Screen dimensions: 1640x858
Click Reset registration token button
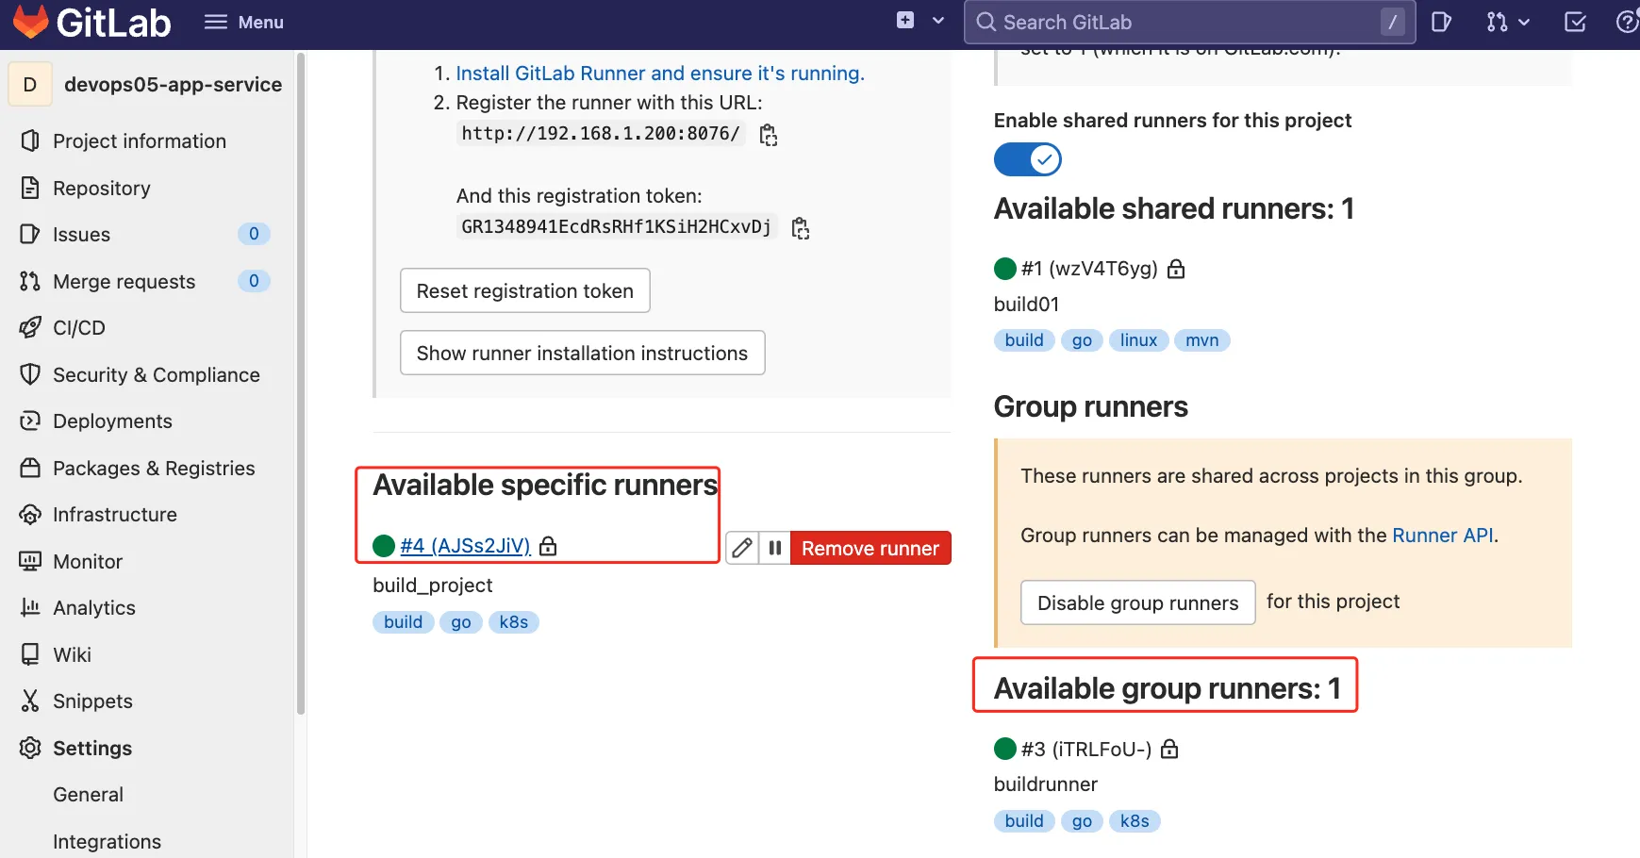click(x=525, y=290)
